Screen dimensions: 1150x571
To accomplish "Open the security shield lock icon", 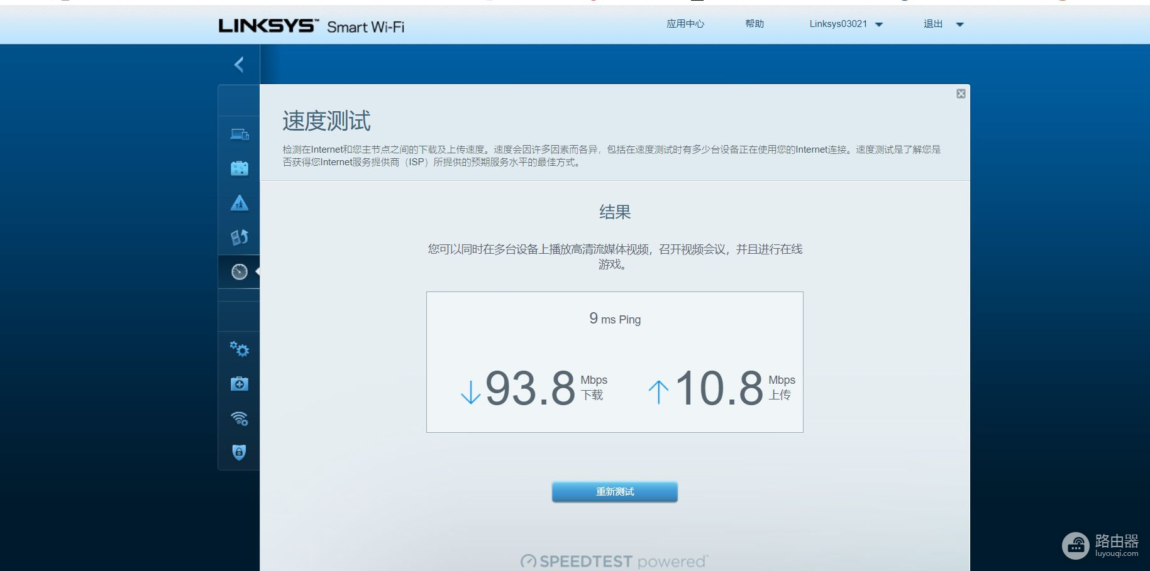I will [240, 452].
